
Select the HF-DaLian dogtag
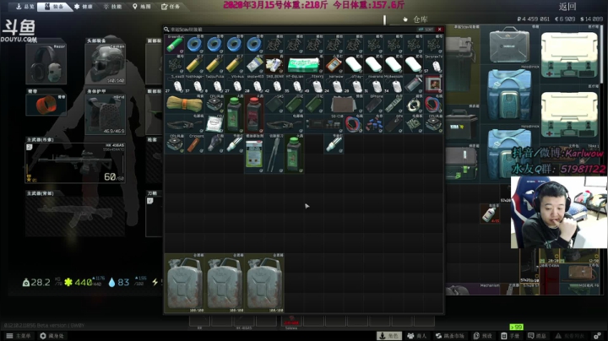click(x=294, y=84)
